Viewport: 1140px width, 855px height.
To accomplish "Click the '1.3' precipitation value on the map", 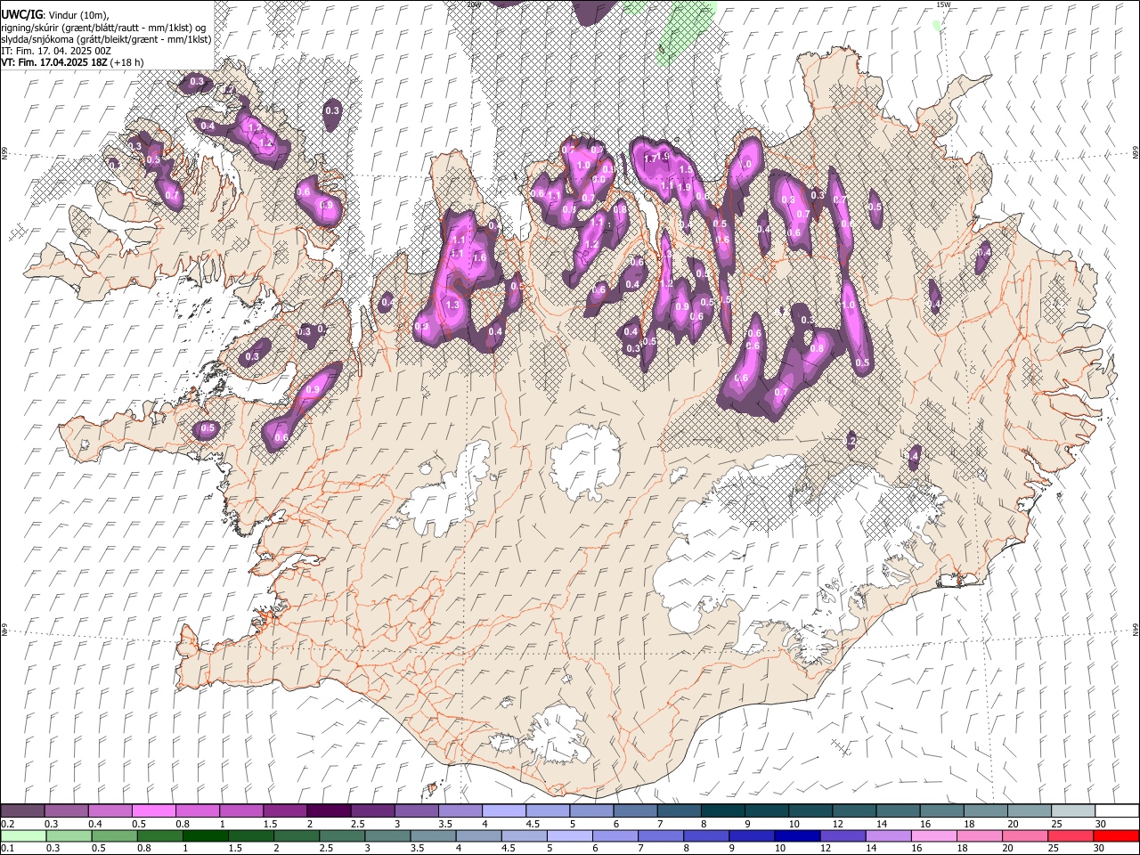I will [452, 305].
